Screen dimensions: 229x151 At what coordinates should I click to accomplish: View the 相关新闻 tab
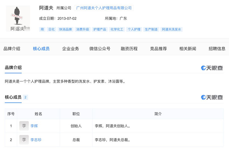coord(188,49)
